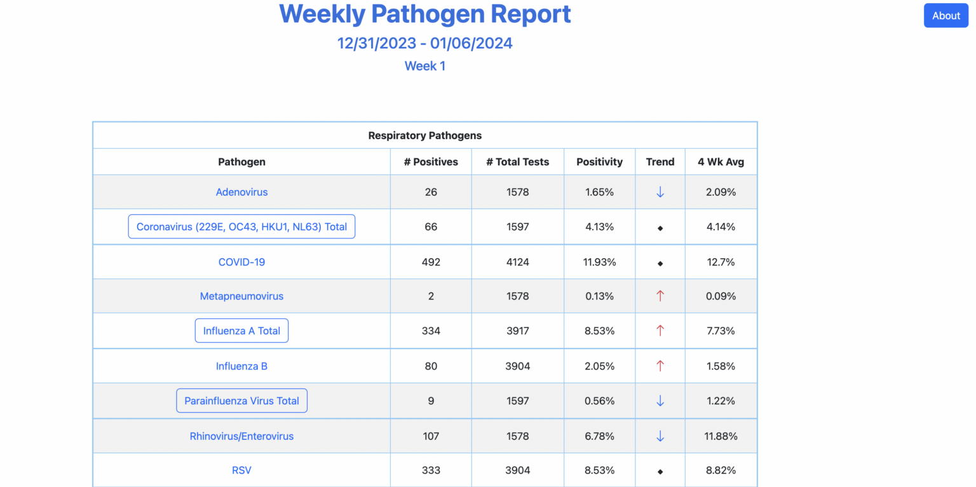The width and height of the screenshot is (976, 487).
Task: Click the date range 12/31/2023 – 01/06/2024
Action: click(x=424, y=43)
